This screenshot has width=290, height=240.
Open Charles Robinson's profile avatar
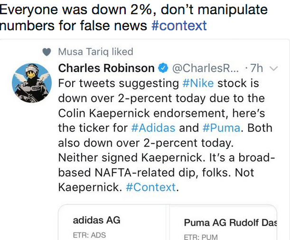coord(31,82)
